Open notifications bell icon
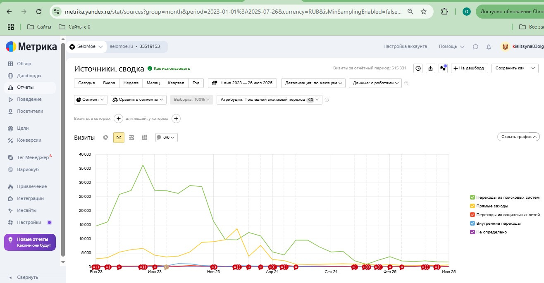The image size is (544, 283). point(489,47)
